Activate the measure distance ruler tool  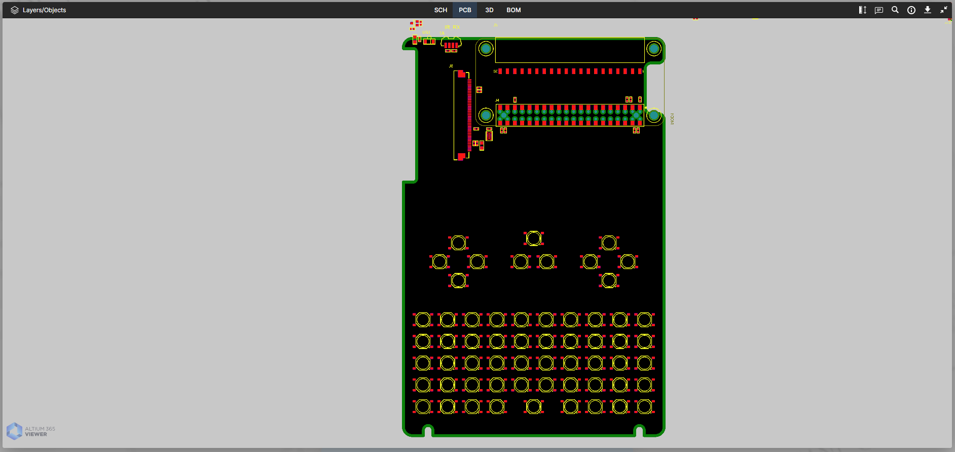pyautogui.click(x=862, y=10)
